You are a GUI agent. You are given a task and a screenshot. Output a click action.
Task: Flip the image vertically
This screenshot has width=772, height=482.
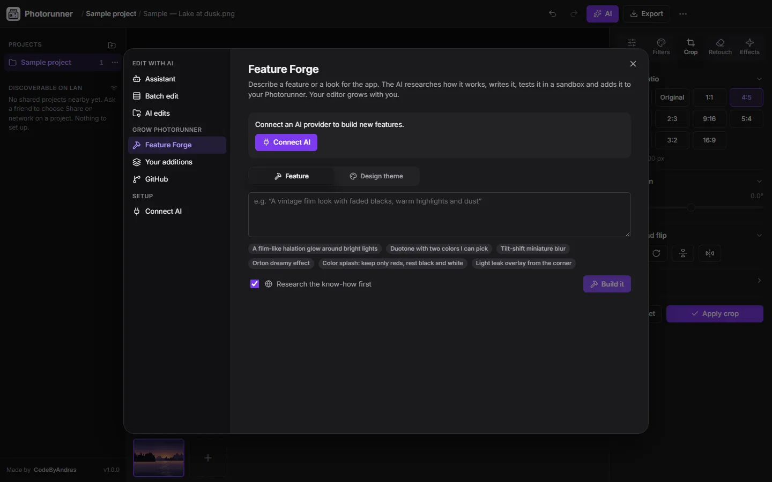(683, 253)
